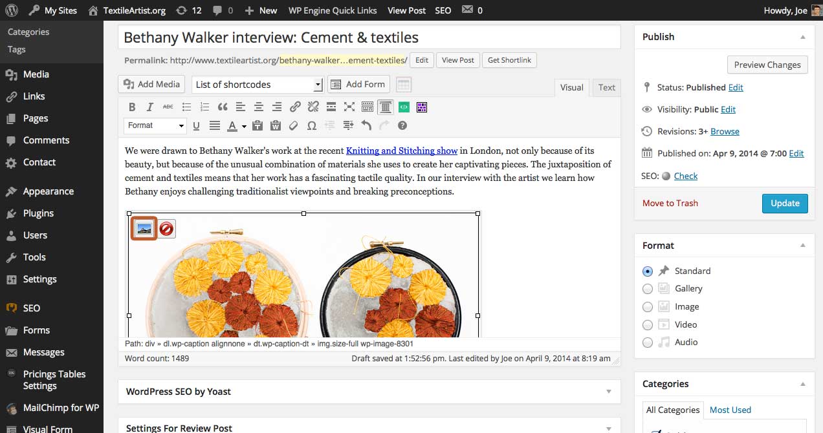Viewport: 823px width, 433px height.
Task: Apply italic formatting
Action: [150, 107]
